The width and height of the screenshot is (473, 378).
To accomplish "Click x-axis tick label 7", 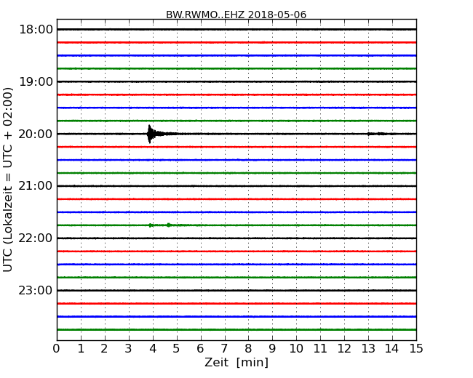I will click(x=224, y=349).
